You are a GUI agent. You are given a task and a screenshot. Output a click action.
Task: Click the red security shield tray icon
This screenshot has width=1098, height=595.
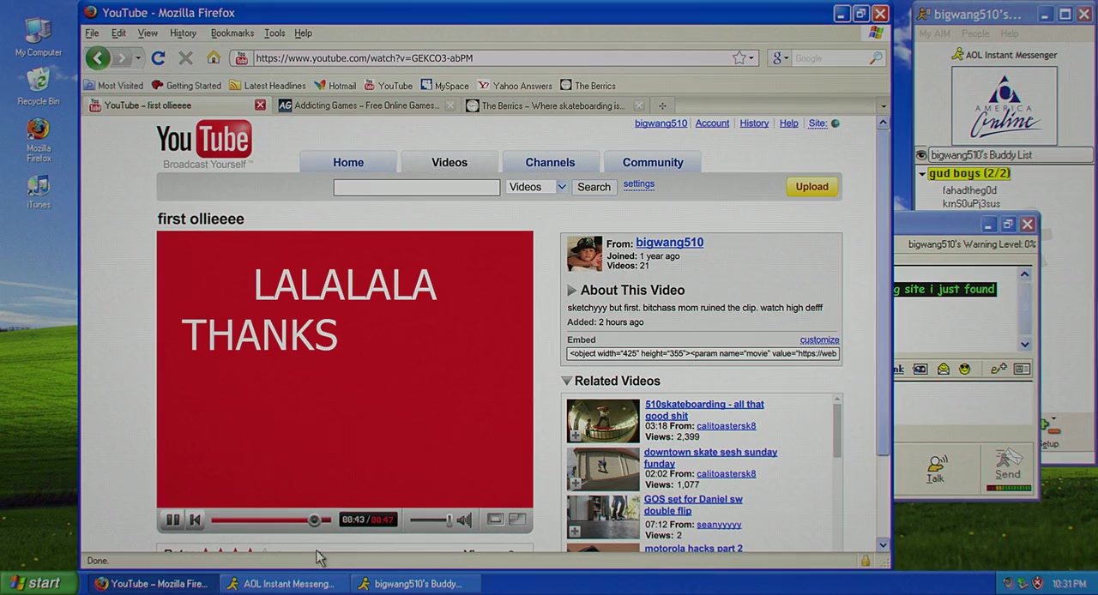click(x=1037, y=584)
